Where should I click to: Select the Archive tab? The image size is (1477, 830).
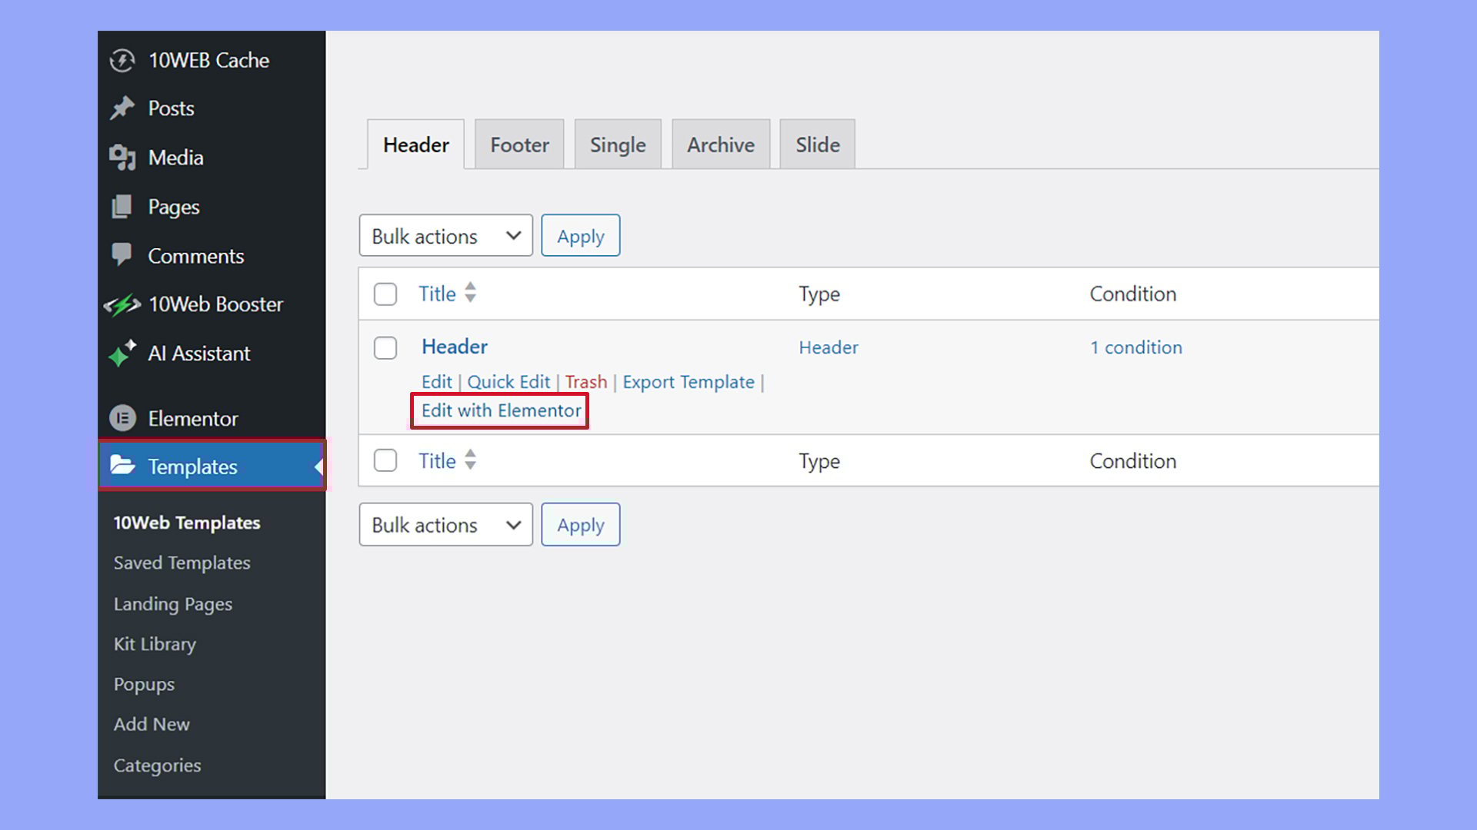720,144
